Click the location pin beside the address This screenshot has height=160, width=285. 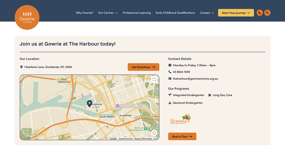[x=21, y=67]
